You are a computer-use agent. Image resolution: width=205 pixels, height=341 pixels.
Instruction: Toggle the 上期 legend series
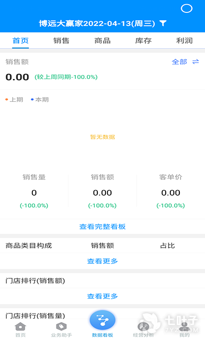click(x=14, y=100)
